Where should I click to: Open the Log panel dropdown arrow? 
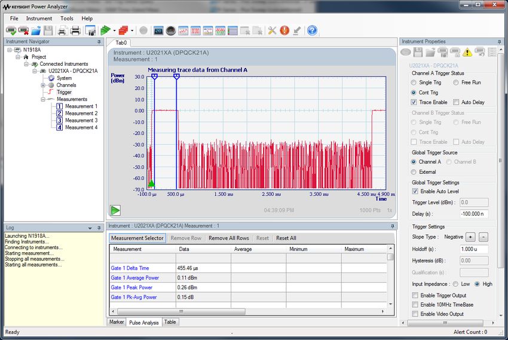[x=90, y=228]
